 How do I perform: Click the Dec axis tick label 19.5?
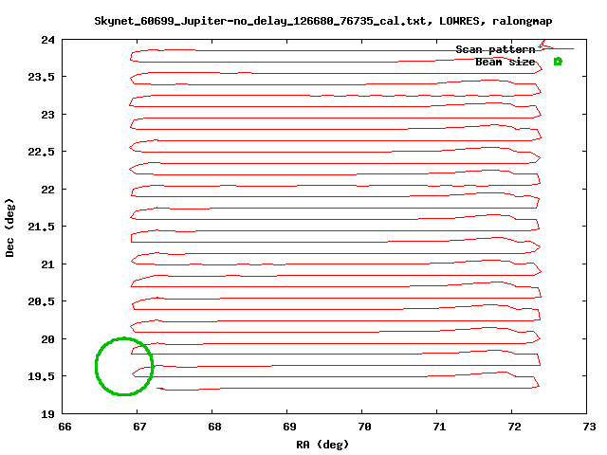click(41, 376)
